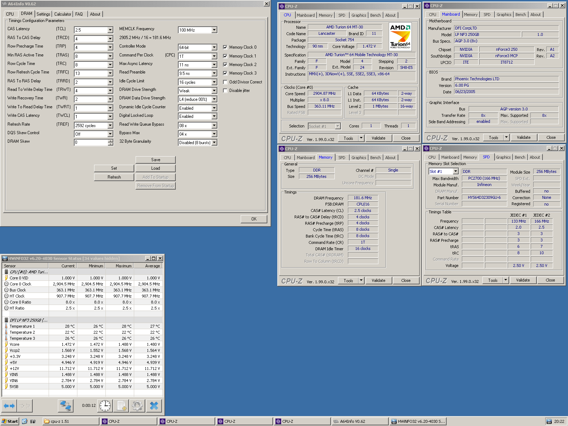Click the A64Info title bar app icon

tap(5, 4)
